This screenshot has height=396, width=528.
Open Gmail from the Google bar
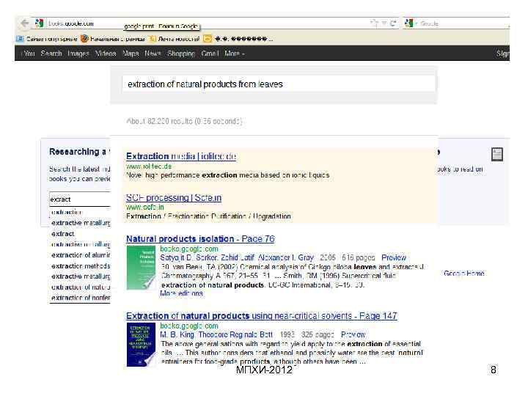[x=210, y=54]
